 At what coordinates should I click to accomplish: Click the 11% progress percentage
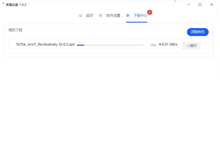pyautogui.click(x=153, y=45)
